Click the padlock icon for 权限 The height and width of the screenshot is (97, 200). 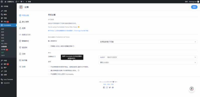[20, 28]
